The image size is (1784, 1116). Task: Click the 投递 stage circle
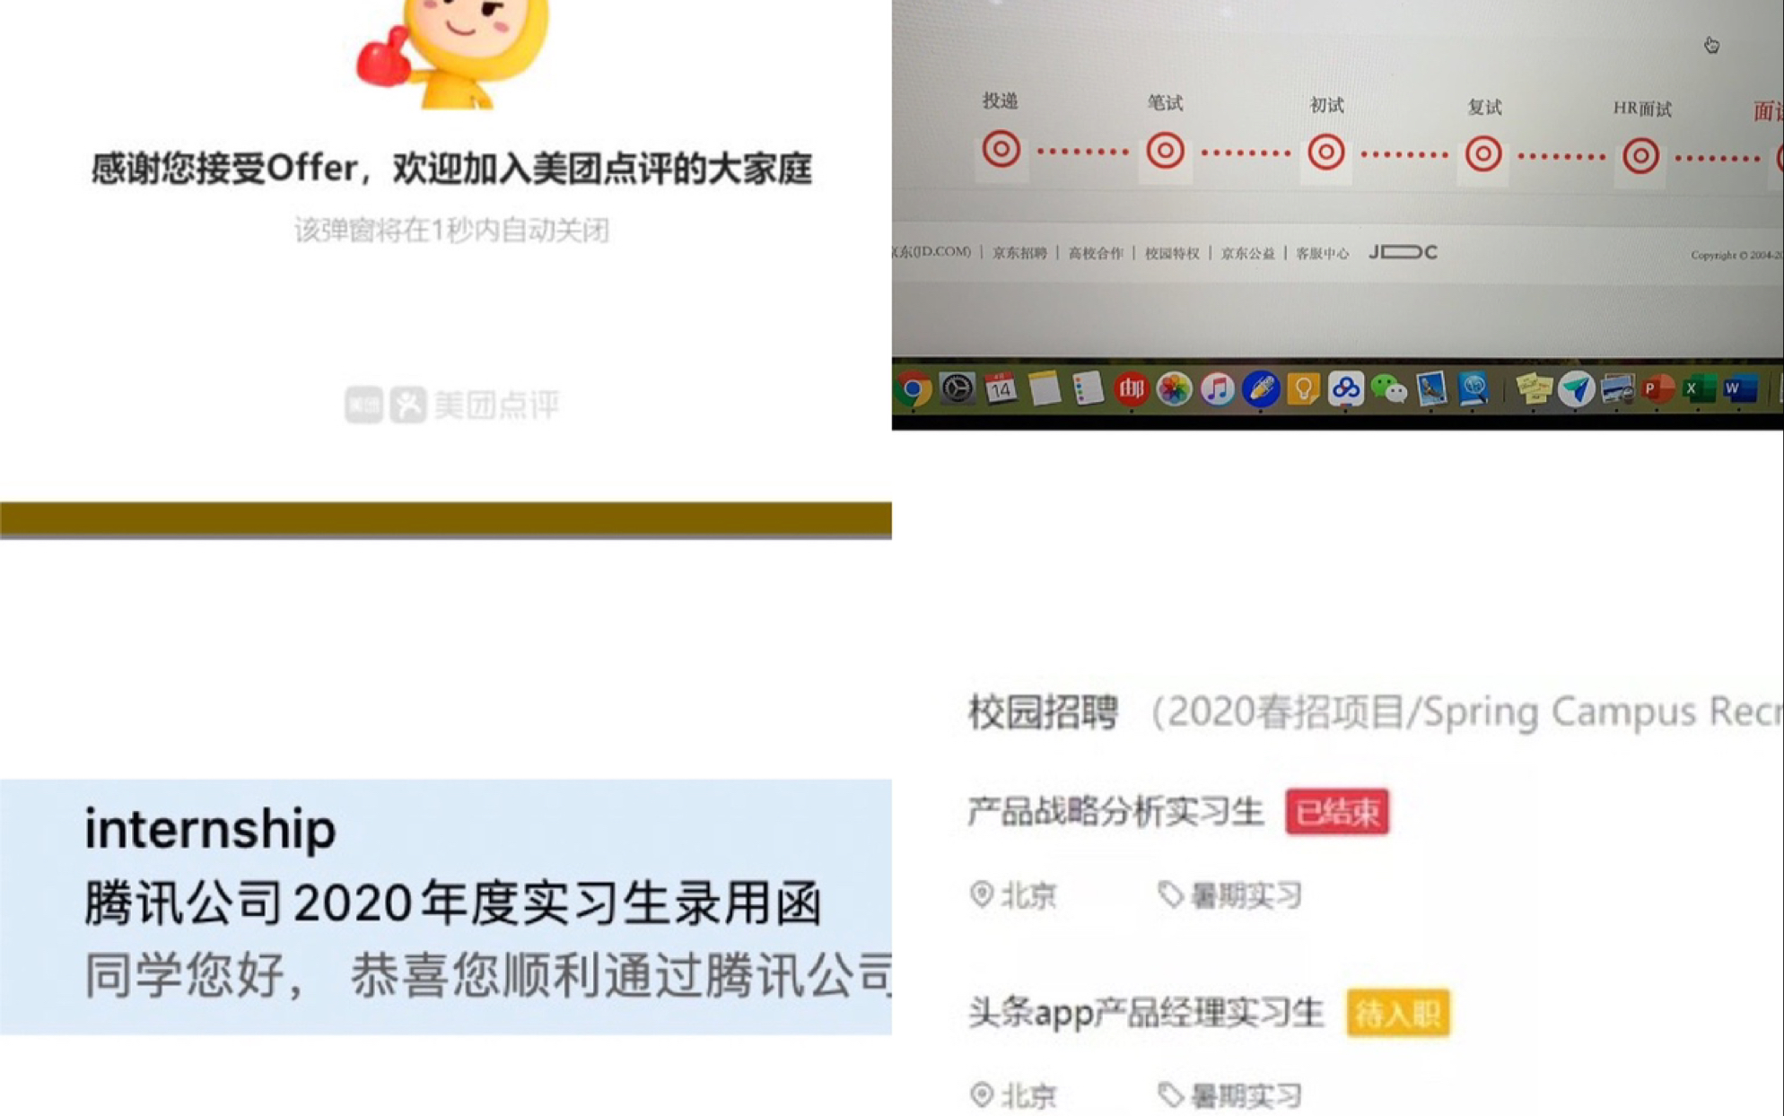click(x=1001, y=149)
